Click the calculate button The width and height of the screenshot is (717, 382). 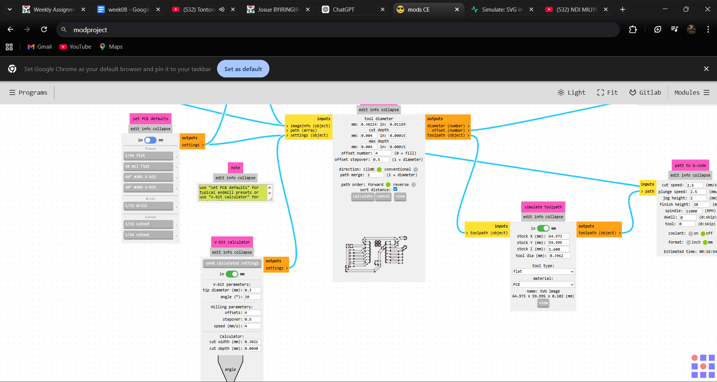click(363, 196)
